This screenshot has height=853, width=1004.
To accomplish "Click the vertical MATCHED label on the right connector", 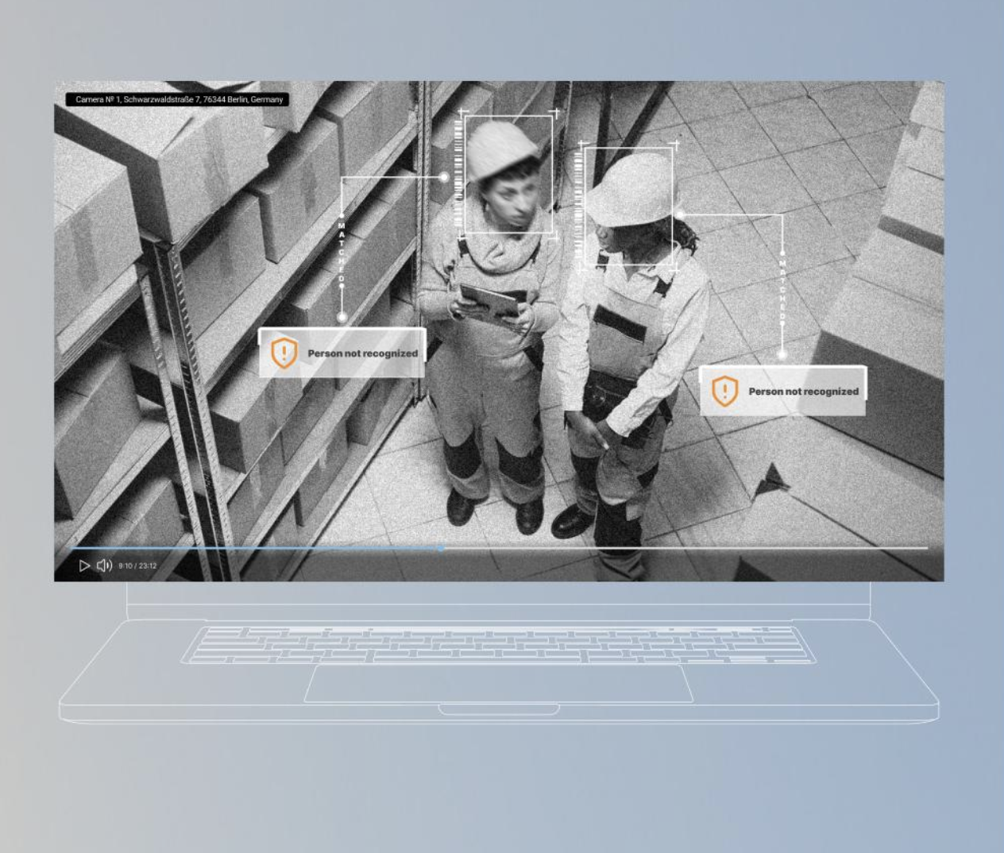I will point(782,289).
